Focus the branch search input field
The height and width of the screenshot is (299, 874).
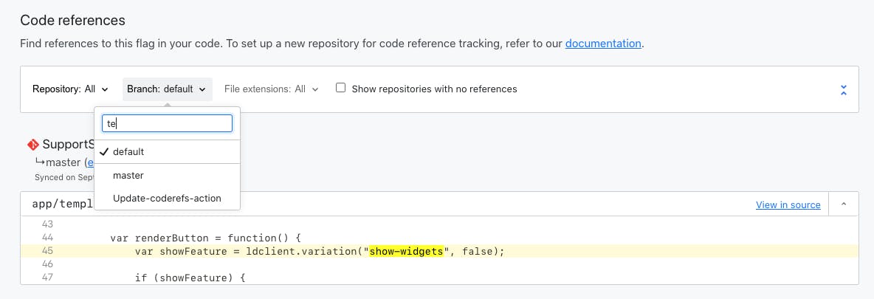click(x=168, y=123)
